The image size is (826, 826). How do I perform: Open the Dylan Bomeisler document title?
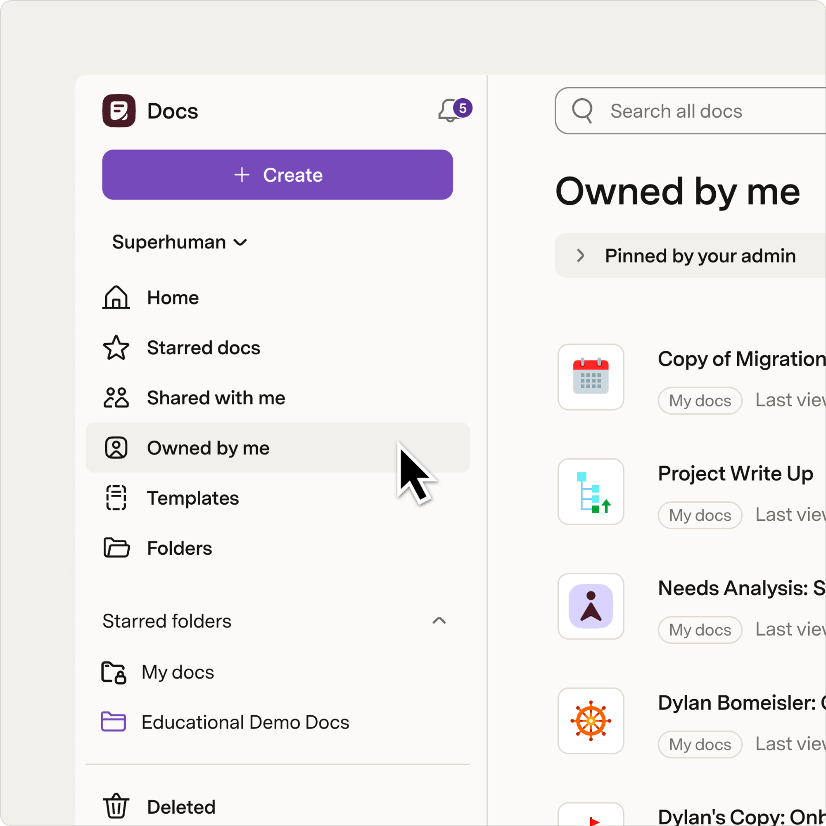click(x=742, y=703)
